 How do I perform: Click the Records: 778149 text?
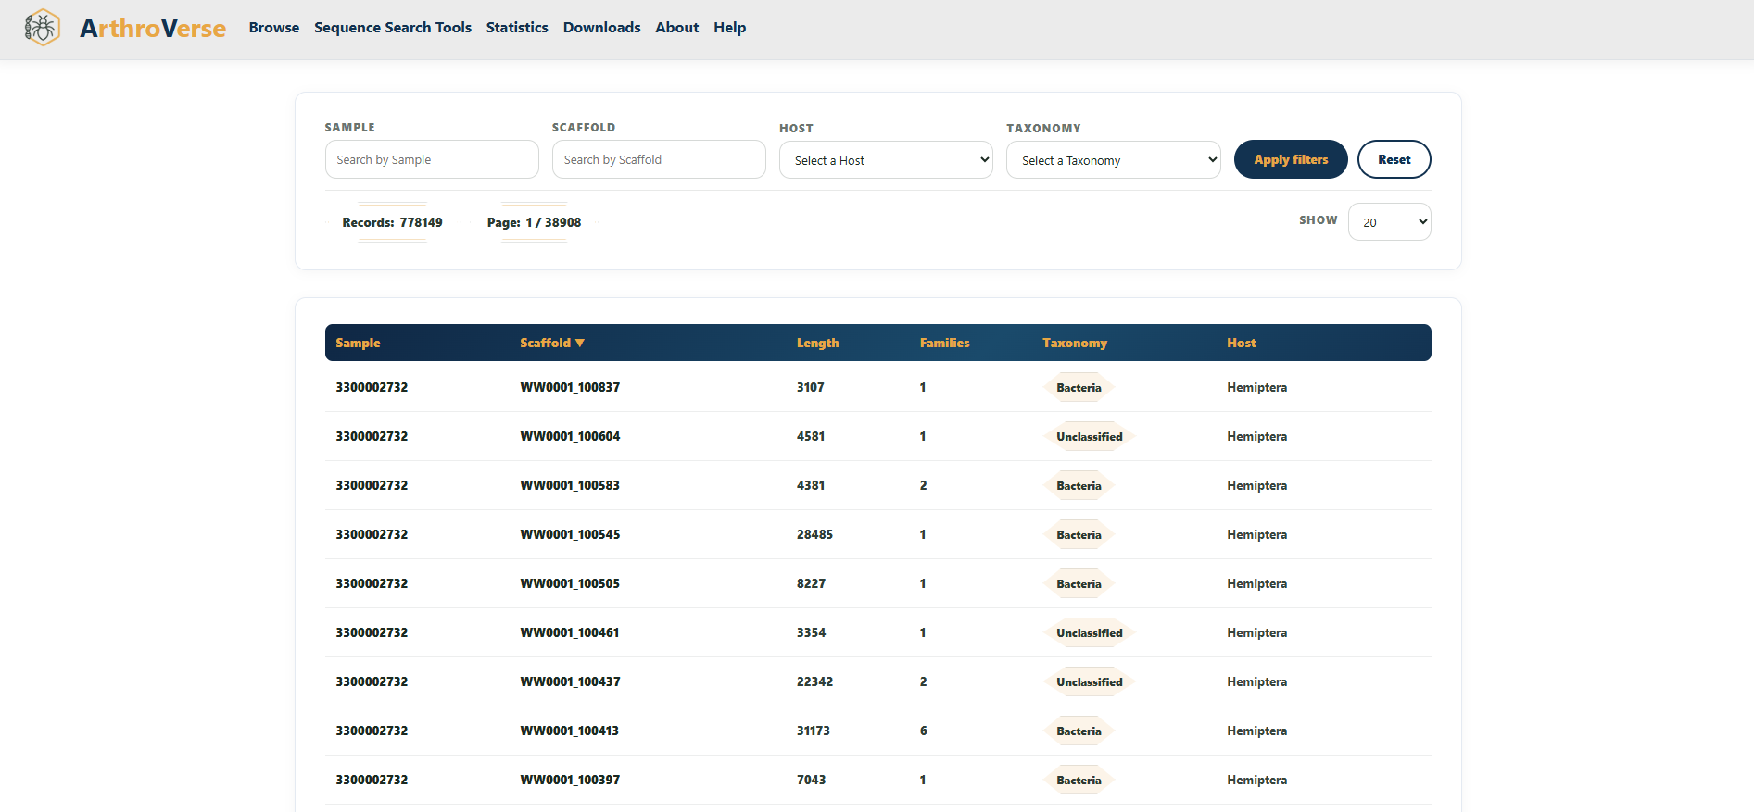tap(393, 222)
